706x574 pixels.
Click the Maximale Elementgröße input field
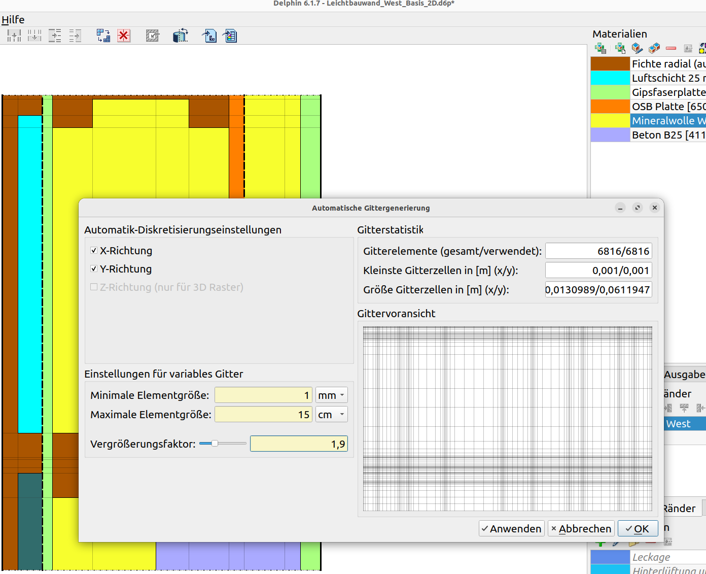[264, 414]
